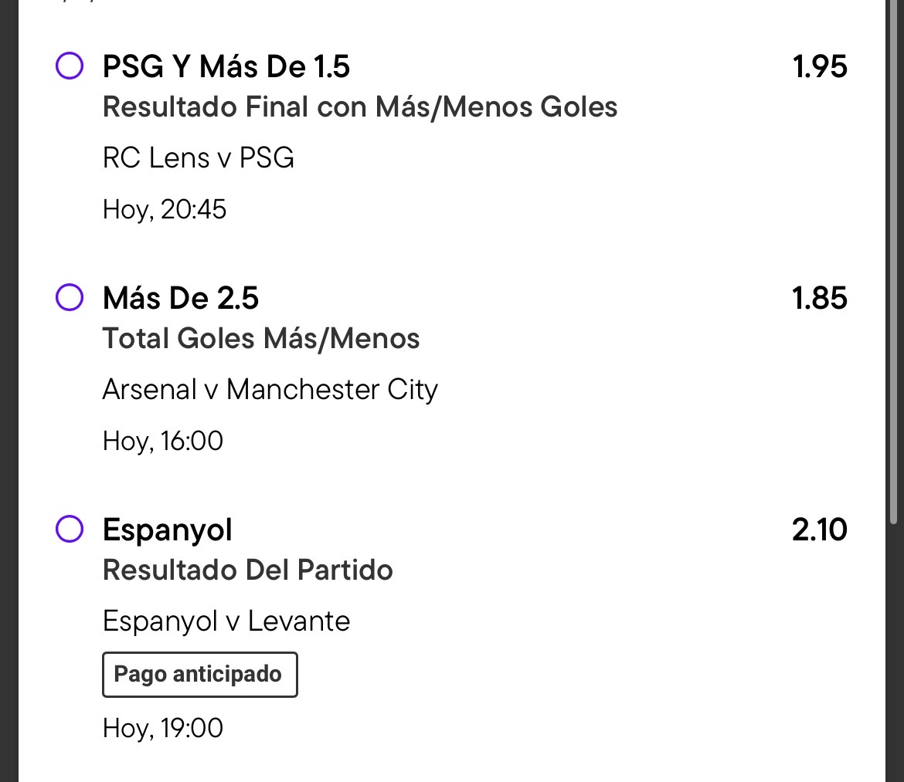Viewport: 904px width, 782px height.
Task: Open the Espanyol v Levante match
Action: (x=226, y=621)
